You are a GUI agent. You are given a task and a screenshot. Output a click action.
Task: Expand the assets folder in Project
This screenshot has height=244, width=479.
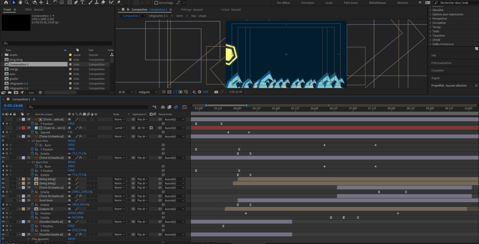pos(2,55)
